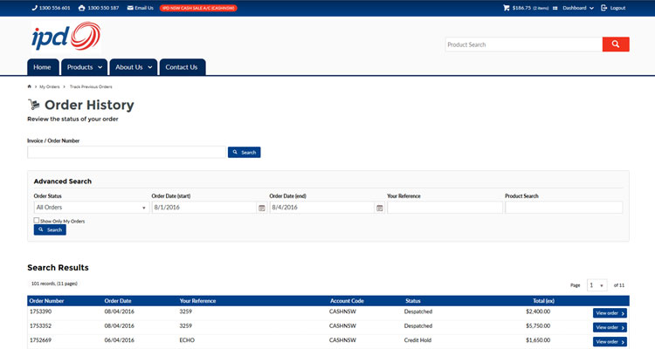Screen dimensions: 655x349
Task: Tick the Show Only My Orders checkbox
Action: click(37, 221)
